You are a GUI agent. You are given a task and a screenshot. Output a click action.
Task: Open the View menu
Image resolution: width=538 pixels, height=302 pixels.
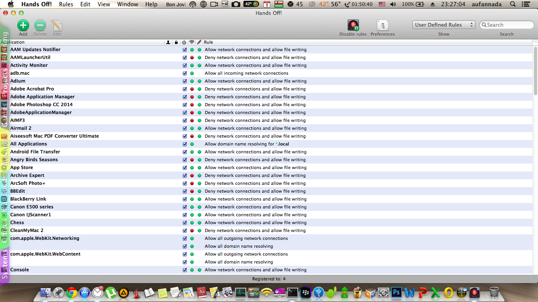(104, 4)
